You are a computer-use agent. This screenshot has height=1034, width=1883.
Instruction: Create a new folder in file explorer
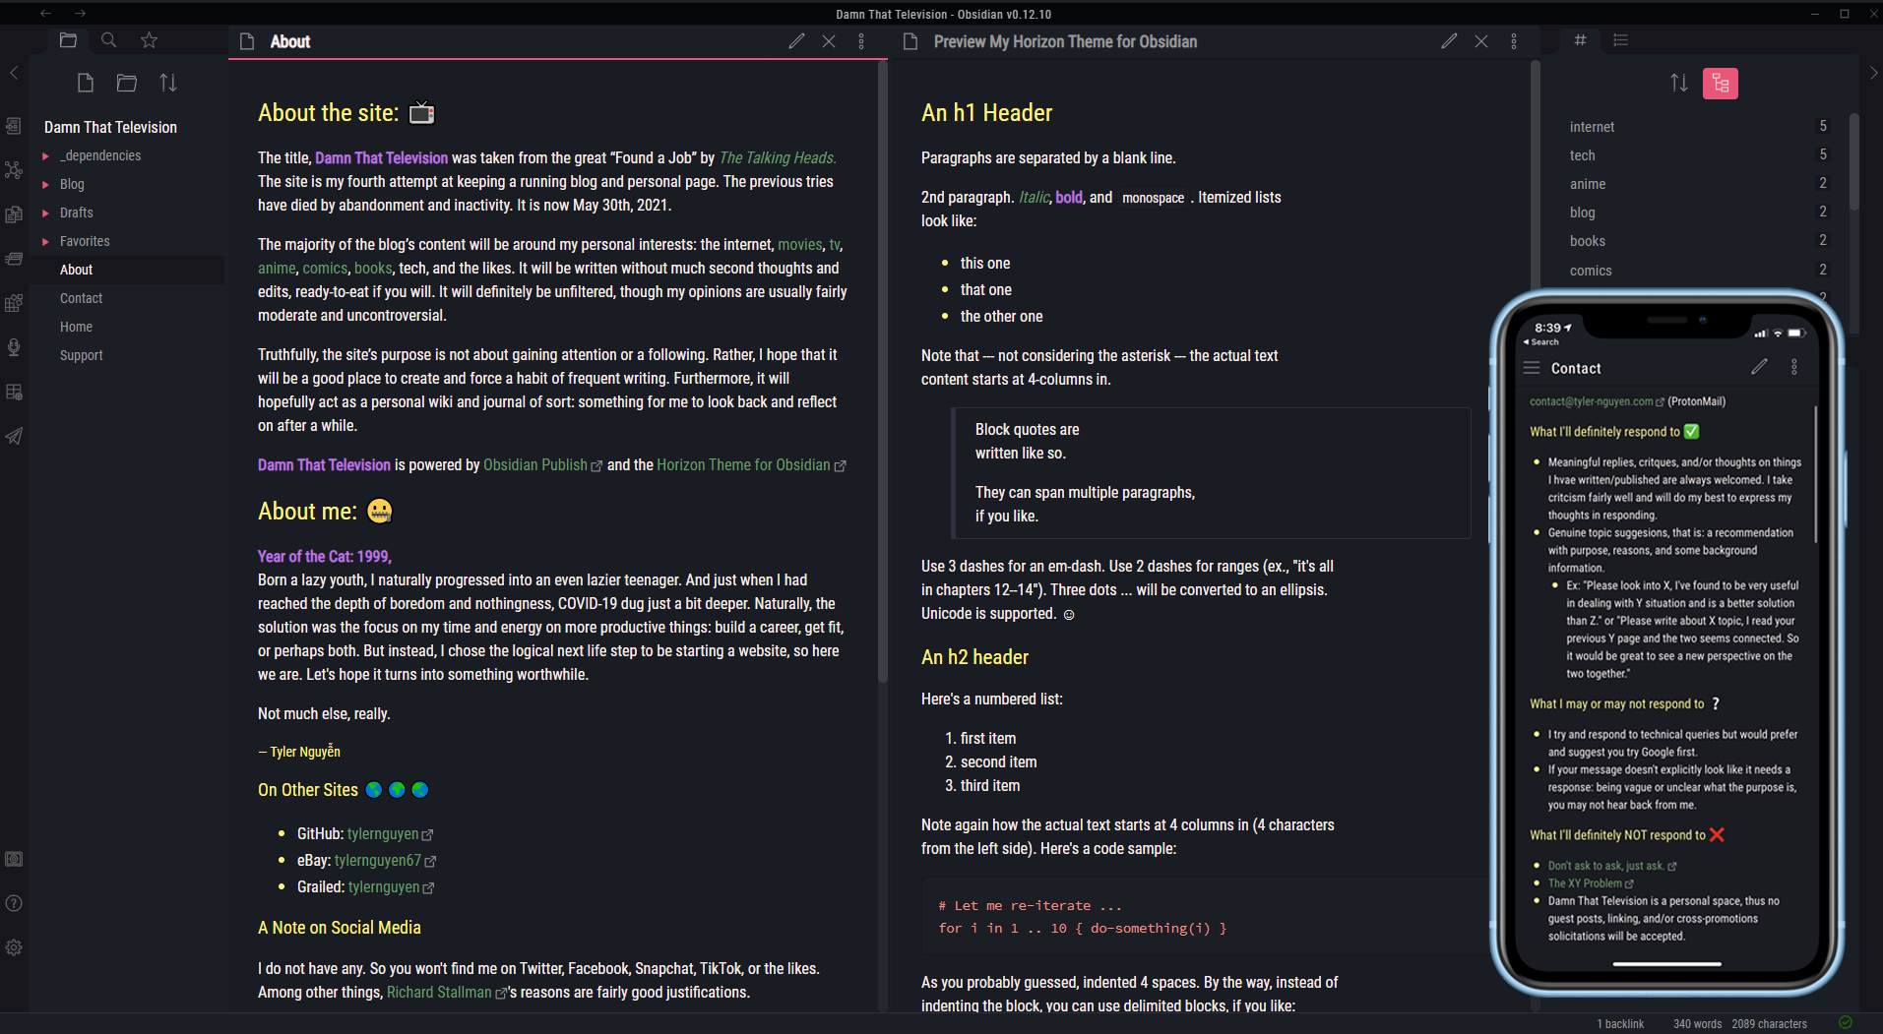tap(127, 83)
